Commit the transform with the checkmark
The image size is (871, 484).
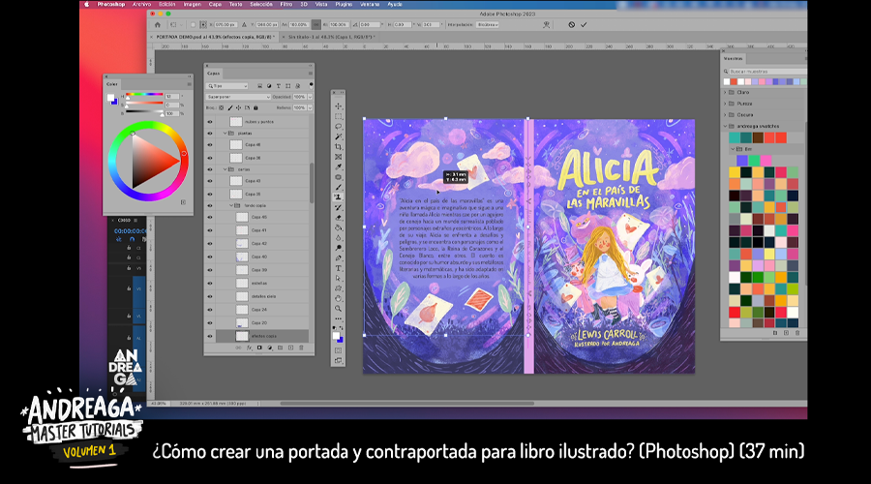click(585, 24)
